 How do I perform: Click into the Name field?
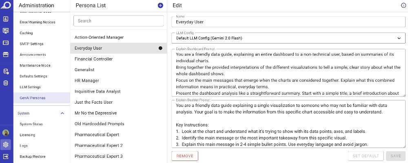[x=288, y=22]
